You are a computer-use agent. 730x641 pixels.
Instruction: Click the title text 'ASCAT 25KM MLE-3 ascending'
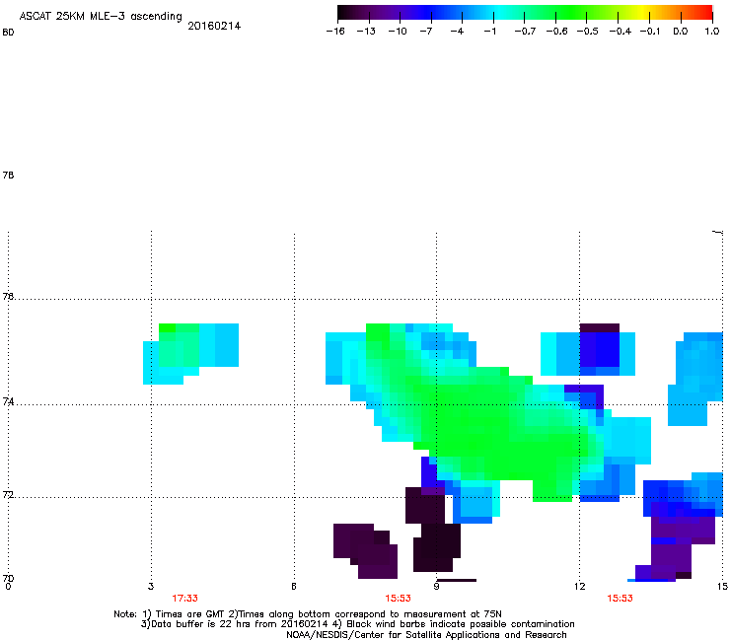[x=101, y=17]
